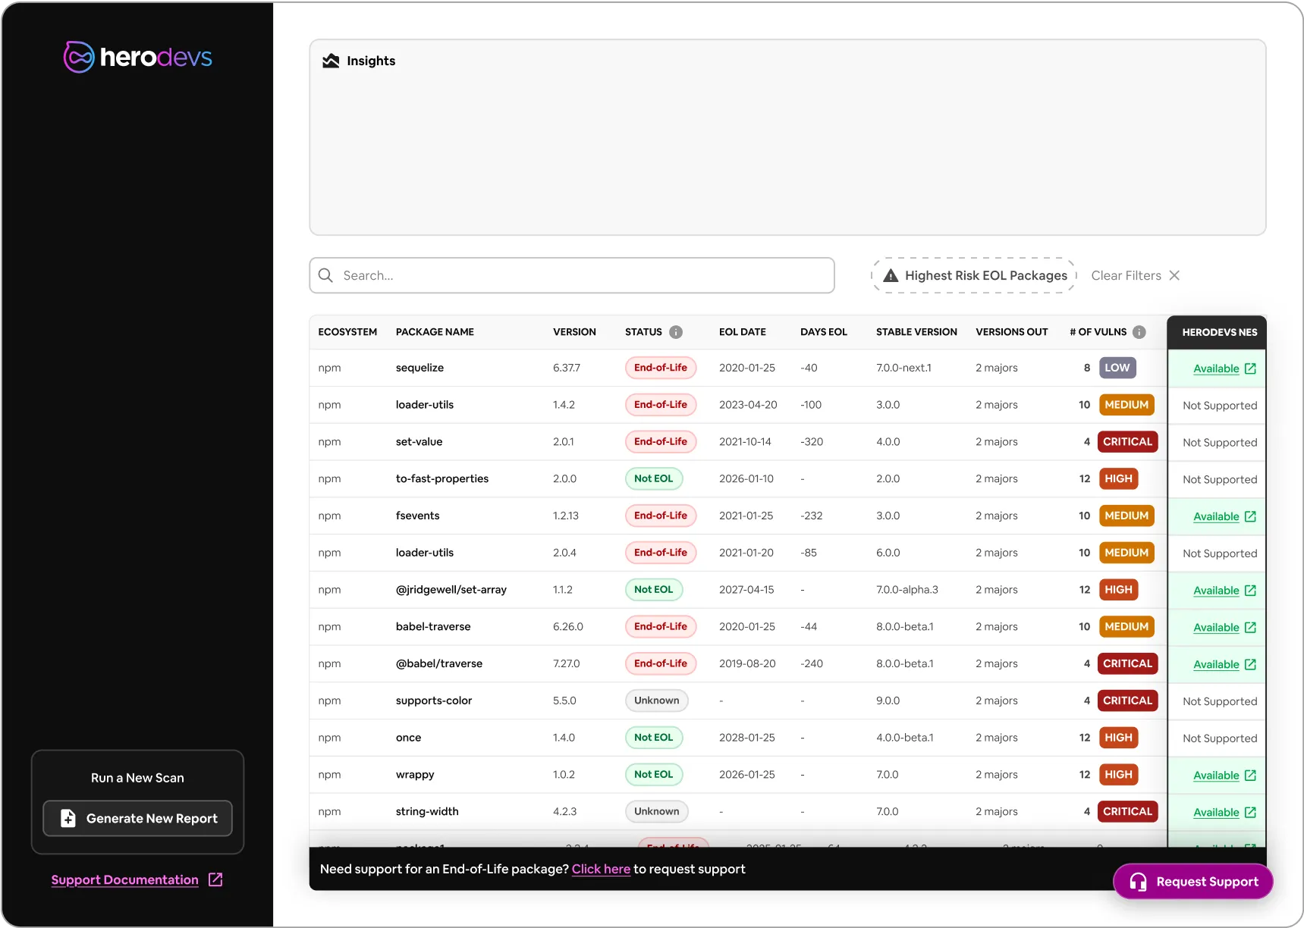
Task: Select package name set-value
Action: [x=419, y=441]
